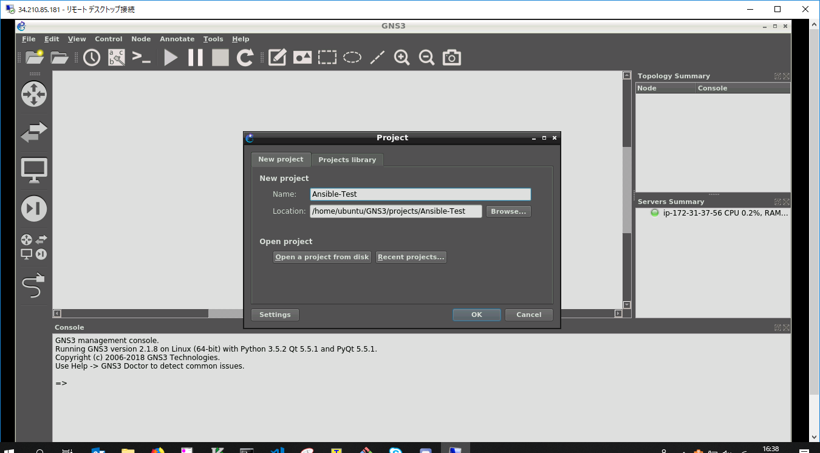Image resolution: width=820 pixels, height=453 pixels.
Task: Float the Servers Summary panel
Action: pyautogui.click(x=777, y=202)
